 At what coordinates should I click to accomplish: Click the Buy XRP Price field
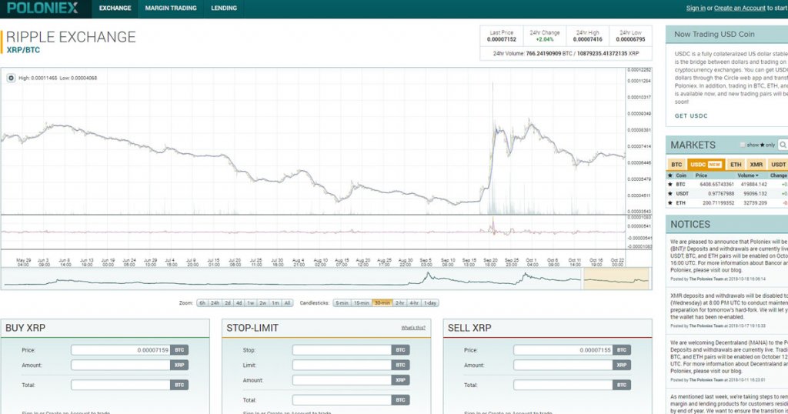click(121, 349)
